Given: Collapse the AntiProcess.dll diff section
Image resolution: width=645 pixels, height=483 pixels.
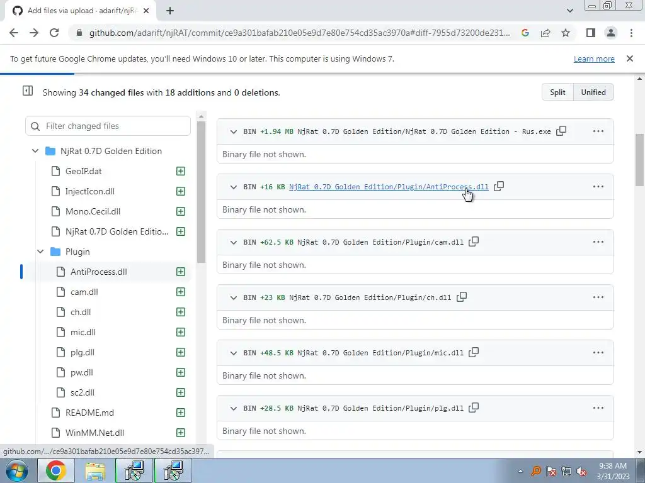Looking at the screenshot, I should 233,187.
